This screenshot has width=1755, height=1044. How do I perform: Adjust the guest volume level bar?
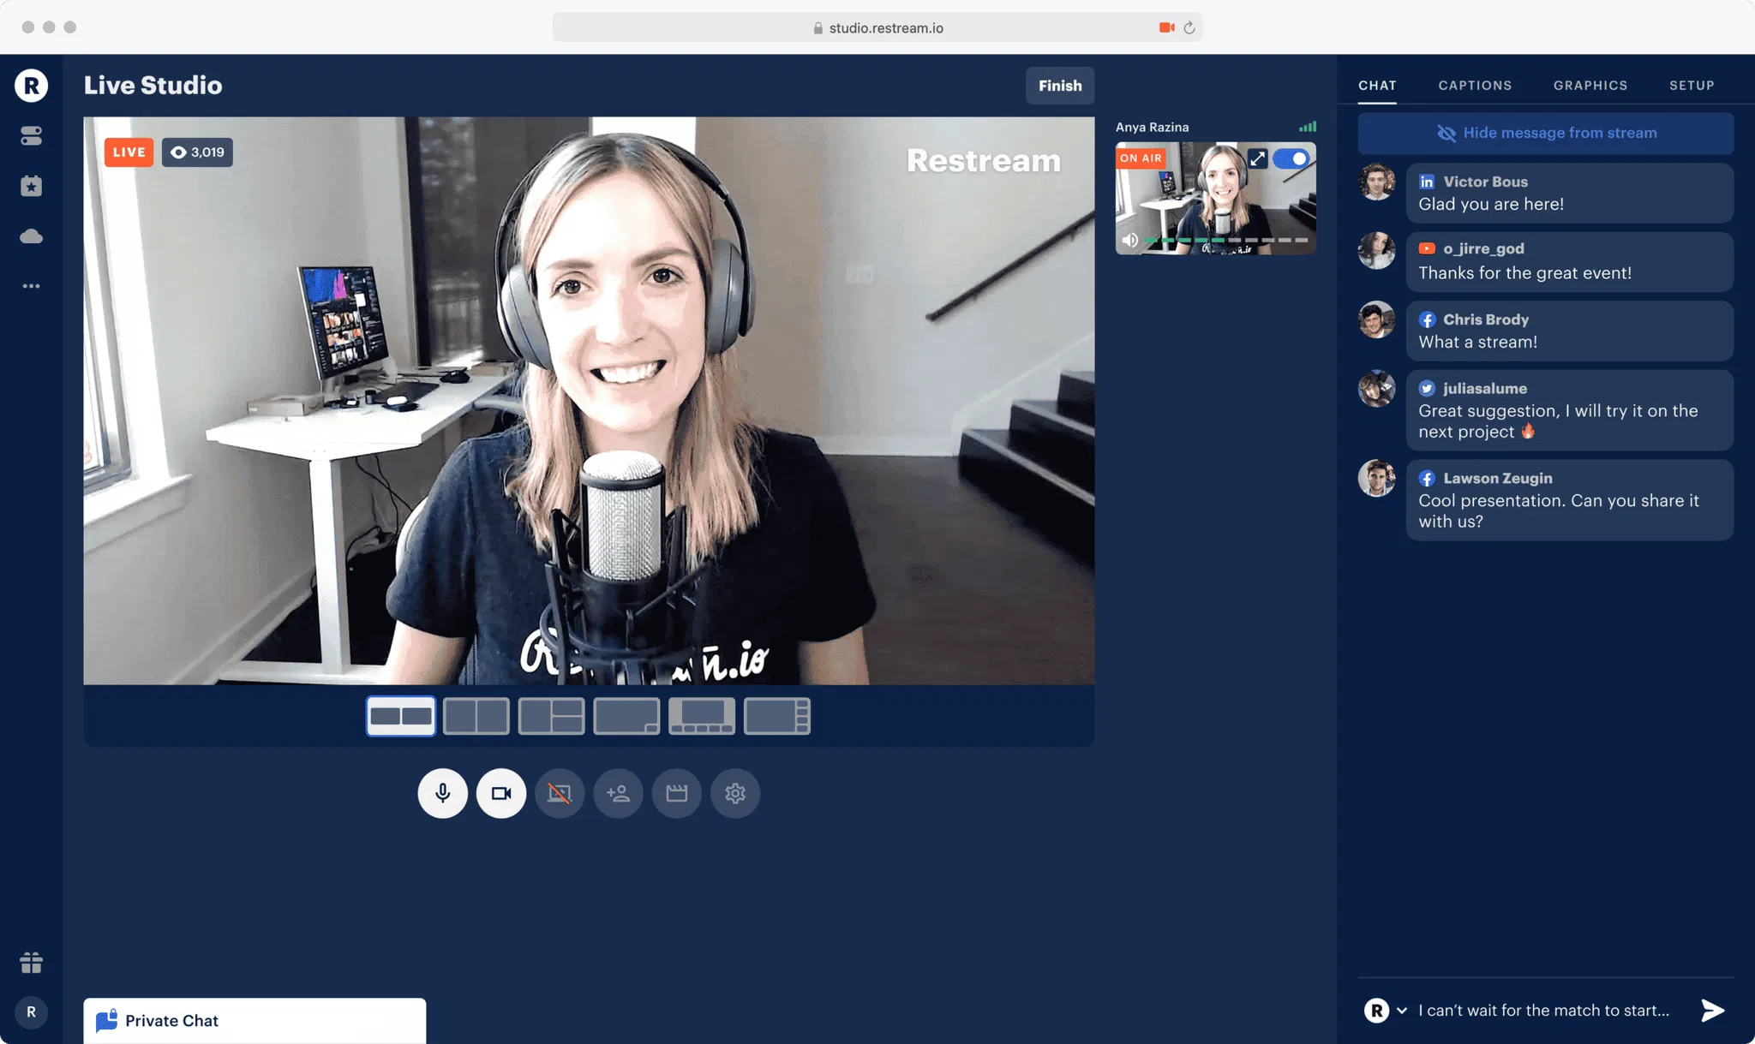click(x=1225, y=240)
